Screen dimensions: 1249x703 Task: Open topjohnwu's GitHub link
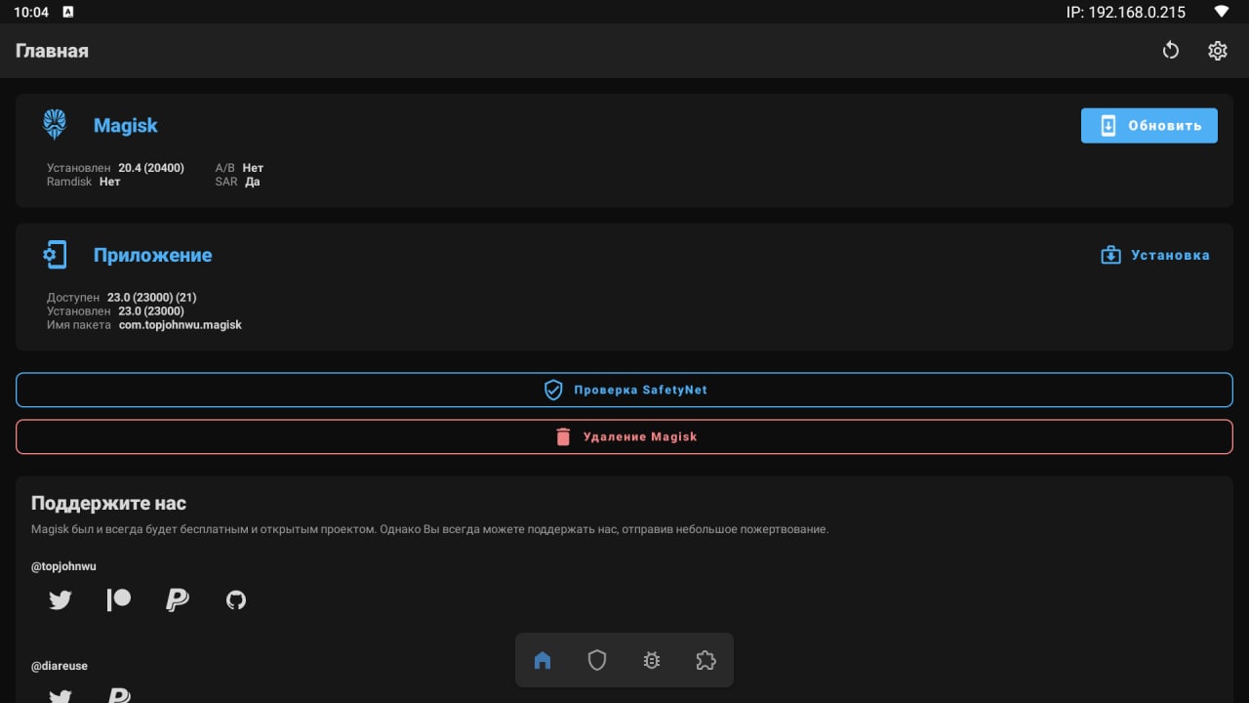[236, 600]
